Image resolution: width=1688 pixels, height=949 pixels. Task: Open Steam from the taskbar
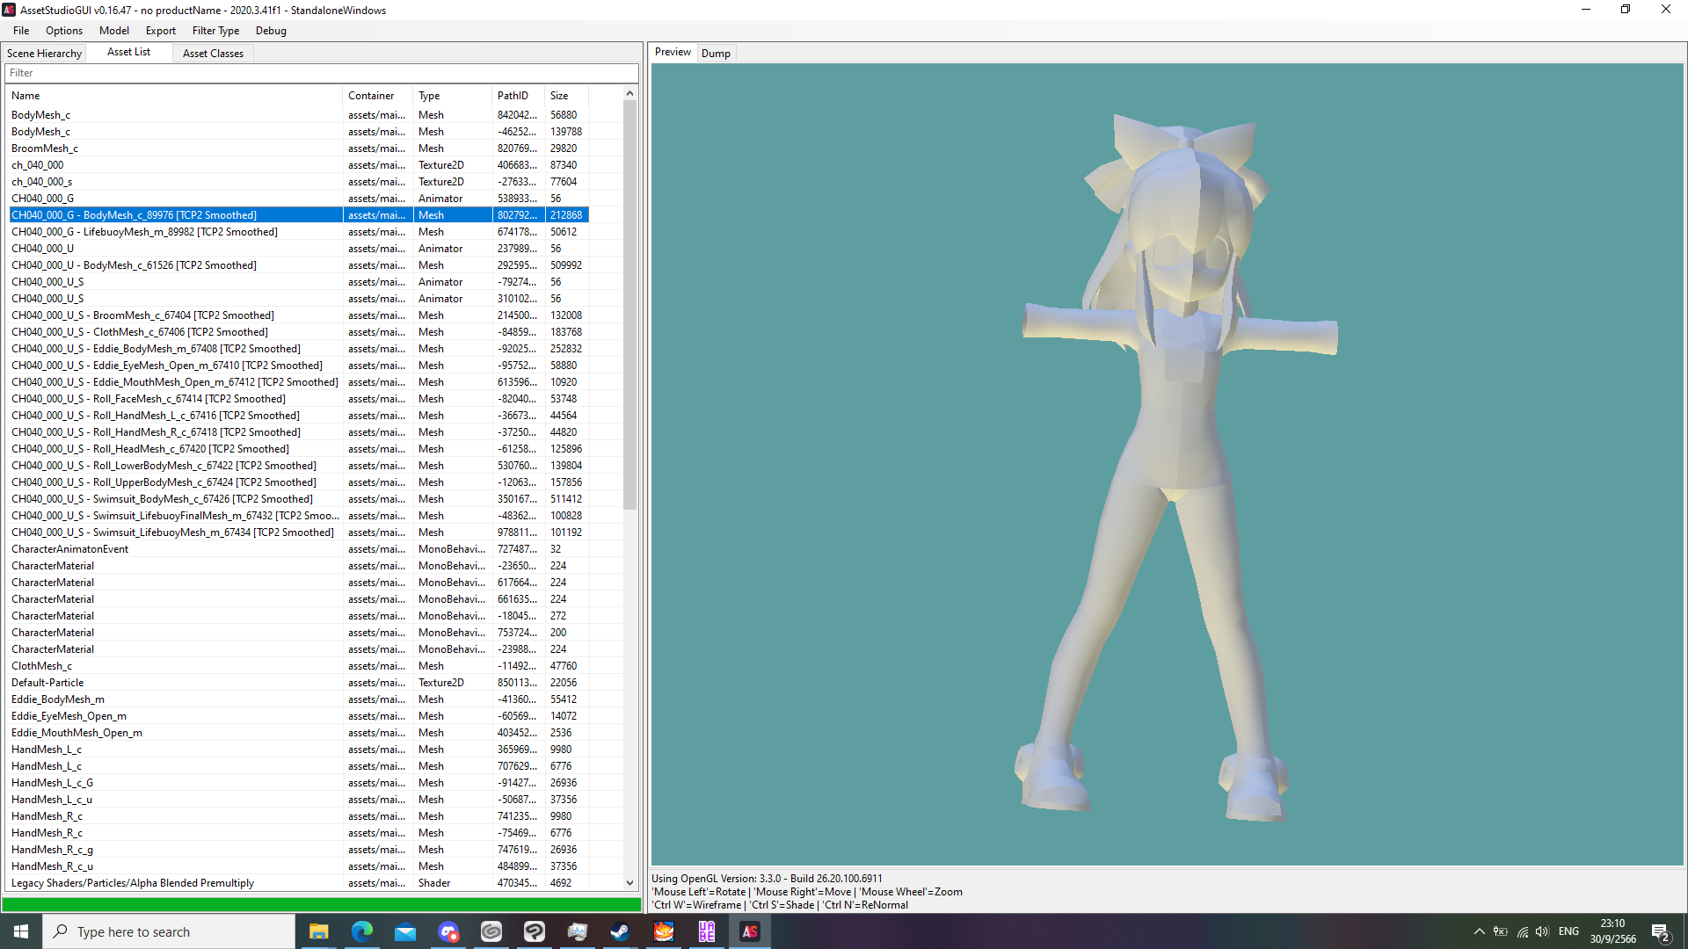[621, 931]
